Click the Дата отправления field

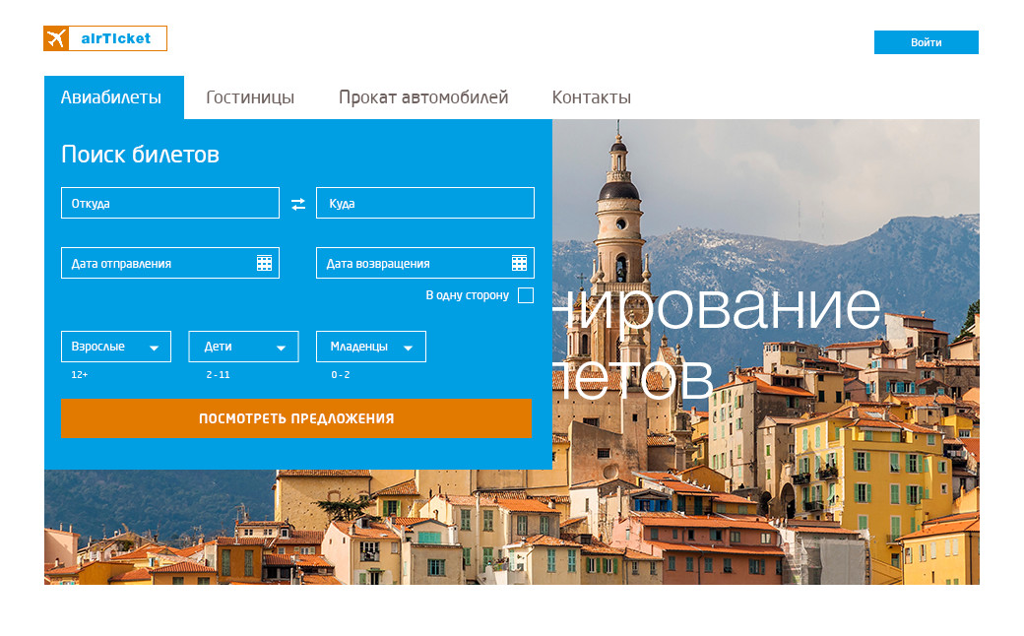point(170,263)
